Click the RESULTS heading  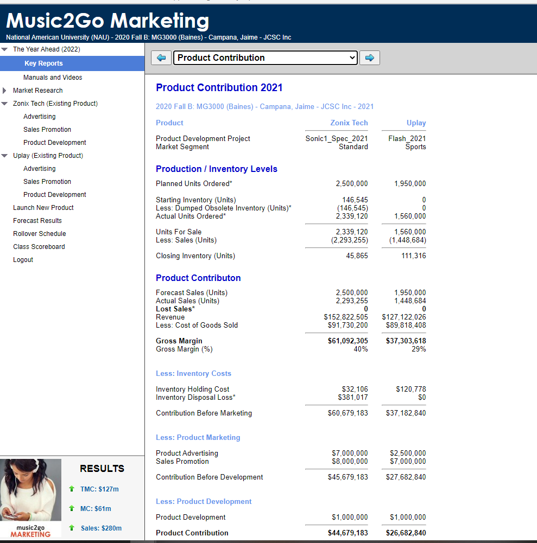(102, 469)
